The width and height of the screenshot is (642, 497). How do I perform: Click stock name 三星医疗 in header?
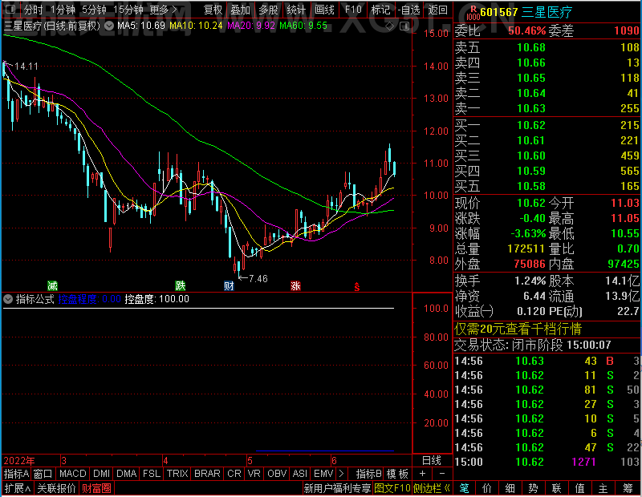547,12
